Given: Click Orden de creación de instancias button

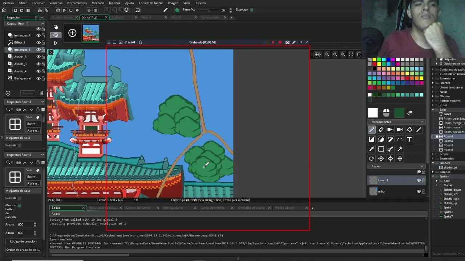Looking at the screenshot, I should [23, 250].
